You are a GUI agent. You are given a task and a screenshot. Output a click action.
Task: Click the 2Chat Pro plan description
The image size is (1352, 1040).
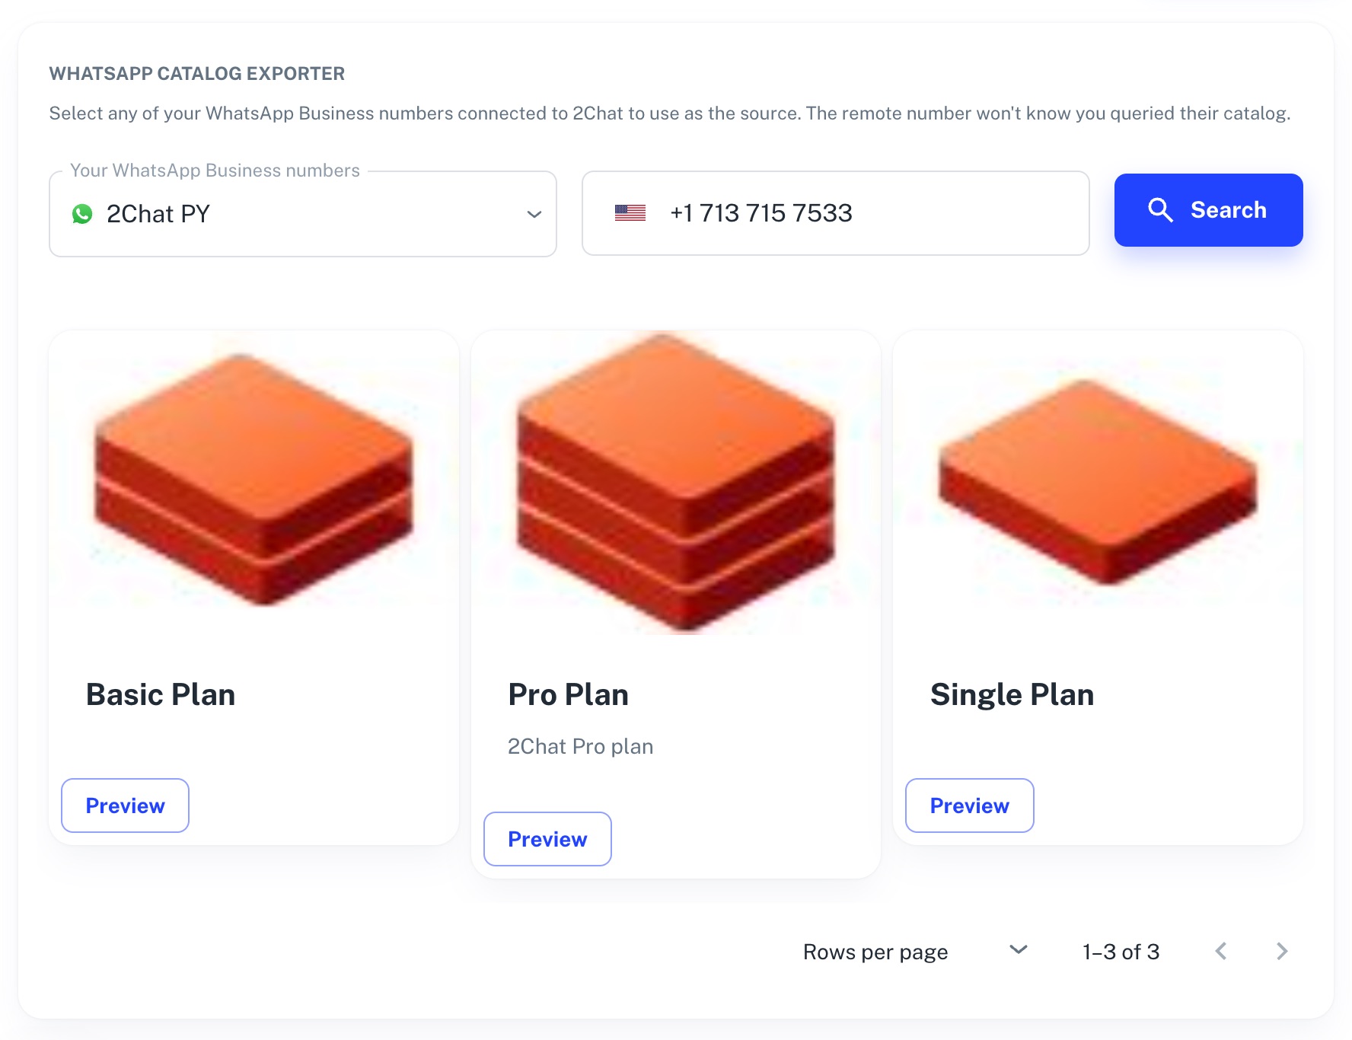coord(580,746)
